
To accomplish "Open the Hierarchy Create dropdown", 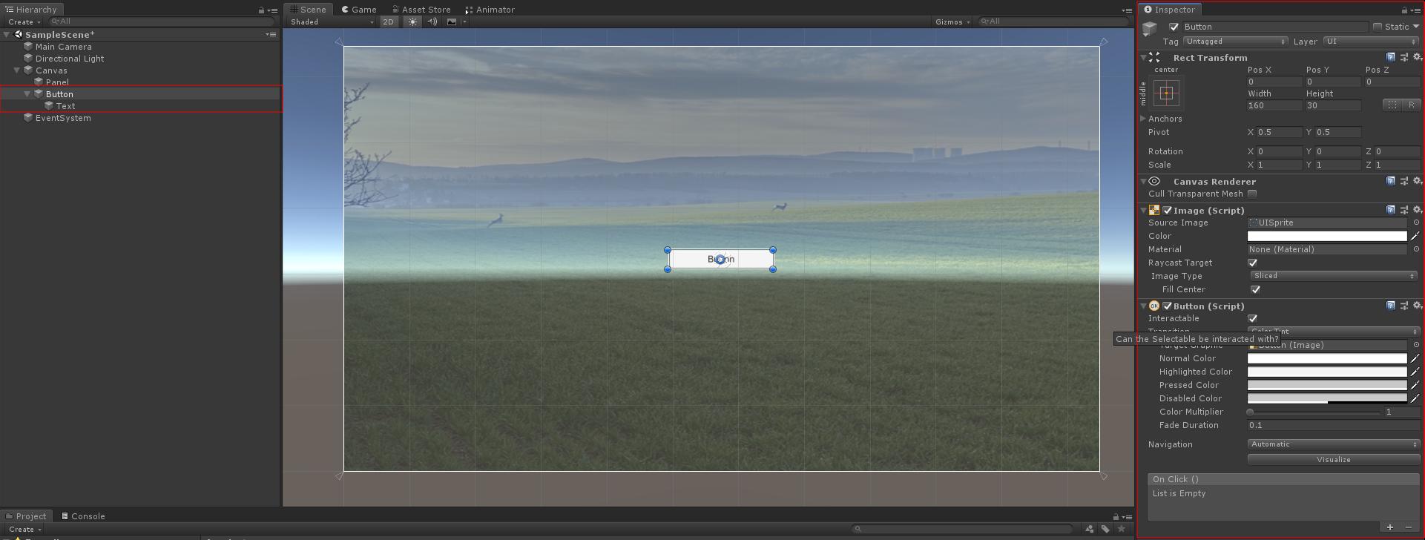I will (x=24, y=22).
